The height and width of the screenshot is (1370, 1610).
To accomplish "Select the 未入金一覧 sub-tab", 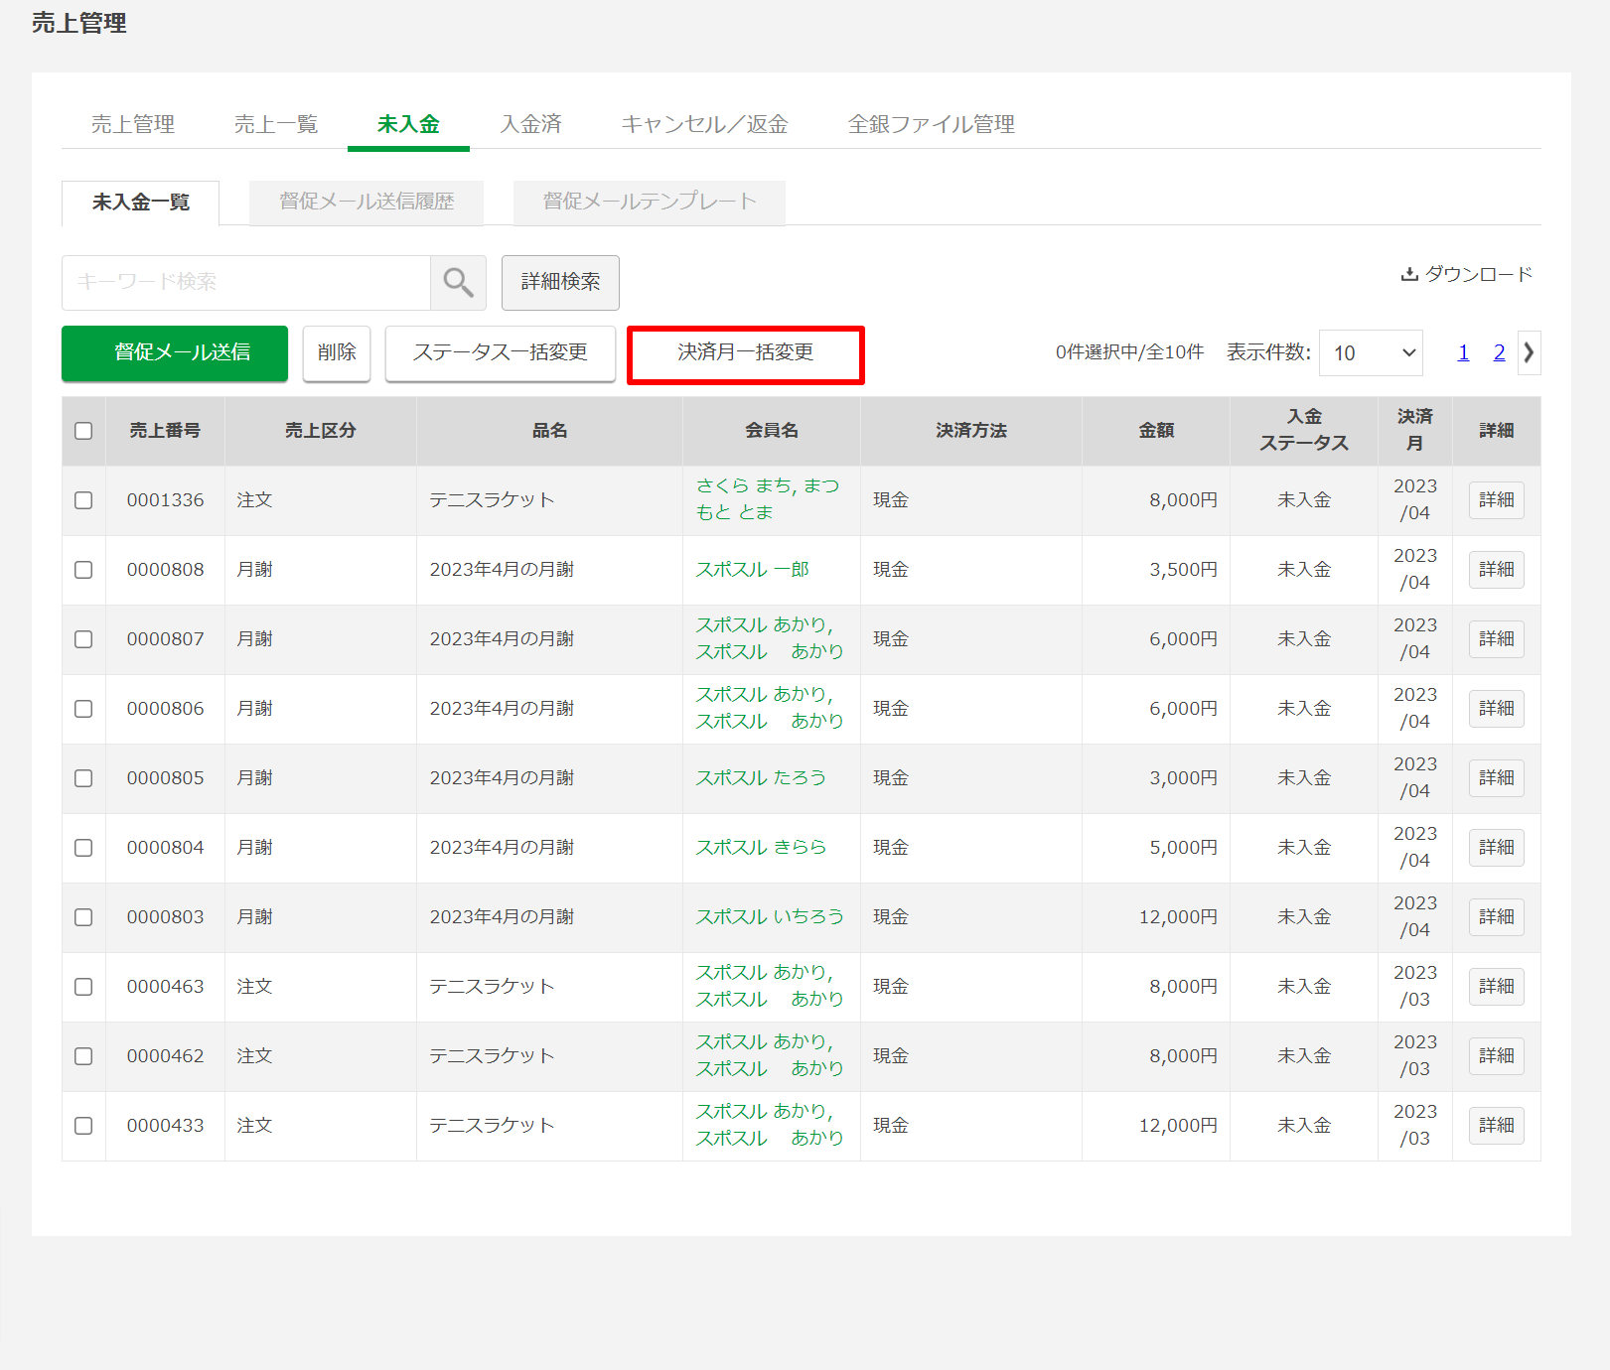I will click(x=141, y=203).
